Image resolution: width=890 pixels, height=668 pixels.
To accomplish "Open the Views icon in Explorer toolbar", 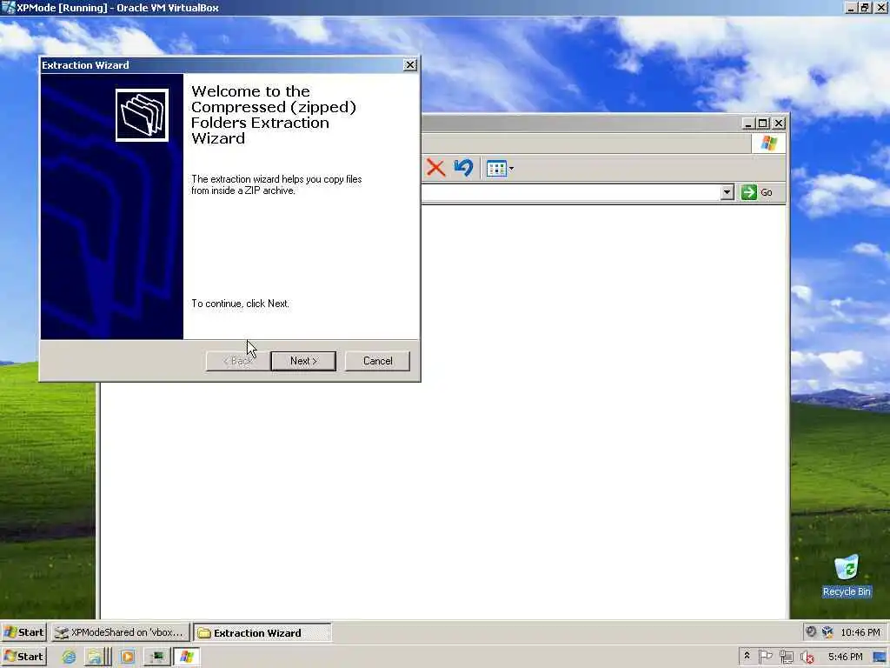I will click(496, 169).
